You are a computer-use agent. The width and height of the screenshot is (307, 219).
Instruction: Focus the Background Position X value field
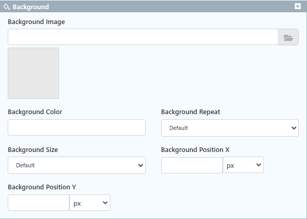point(192,165)
